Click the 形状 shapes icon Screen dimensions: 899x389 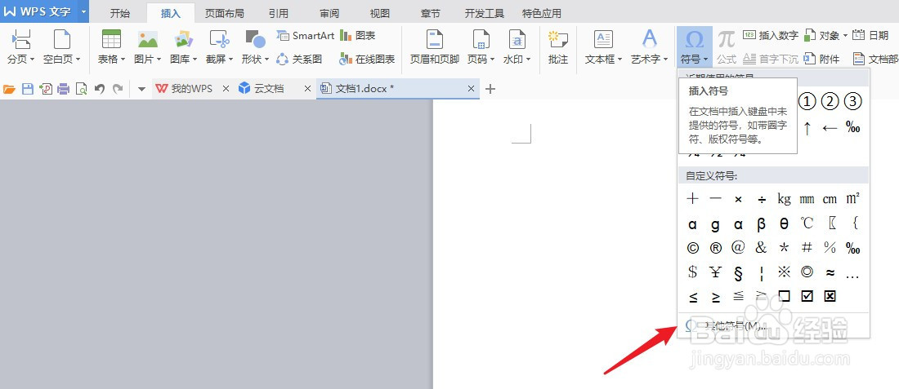(255, 39)
